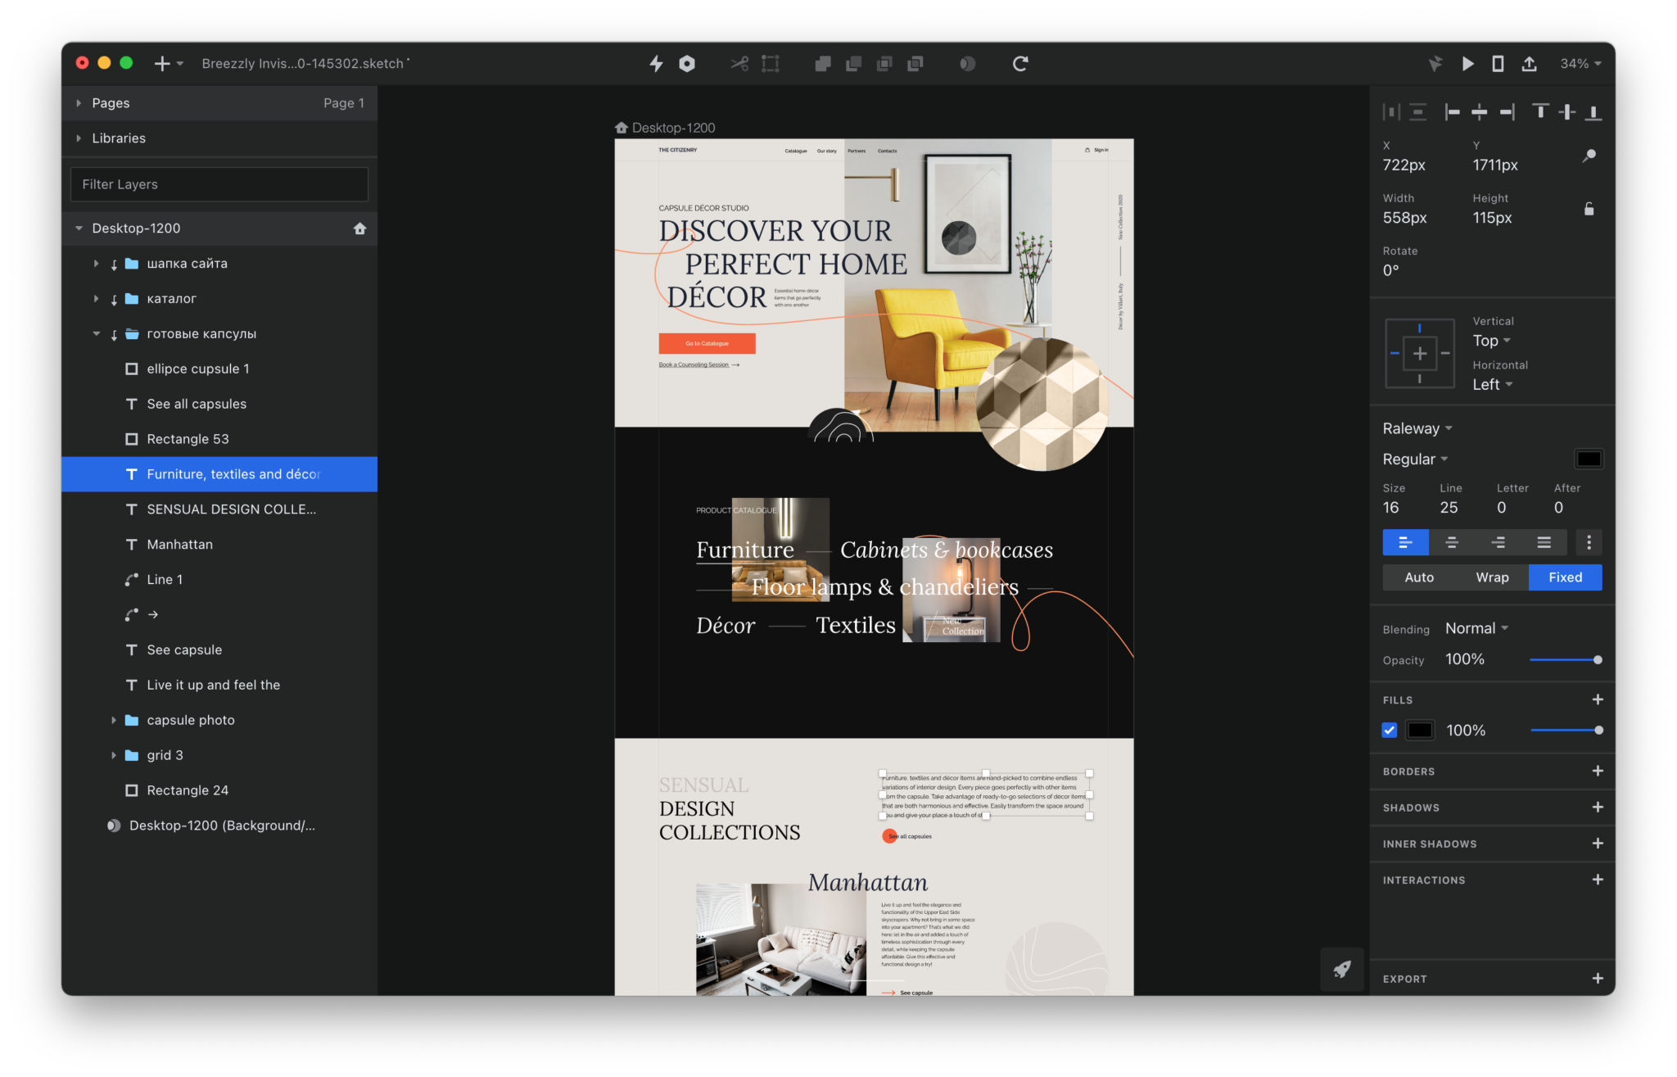Set text alignment to justified
This screenshot has height=1077, width=1677.
tap(1544, 542)
